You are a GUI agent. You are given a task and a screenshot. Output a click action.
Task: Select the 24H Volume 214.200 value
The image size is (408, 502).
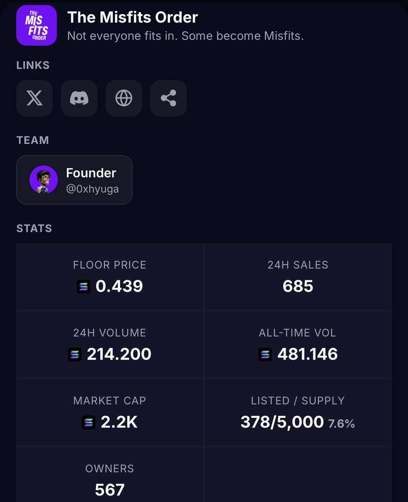119,354
